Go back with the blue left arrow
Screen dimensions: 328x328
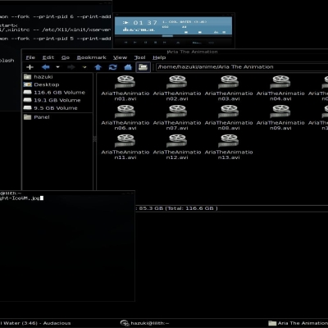pyautogui.click(x=46, y=67)
